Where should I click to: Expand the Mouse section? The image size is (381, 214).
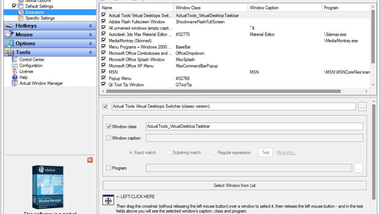(90, 35)
